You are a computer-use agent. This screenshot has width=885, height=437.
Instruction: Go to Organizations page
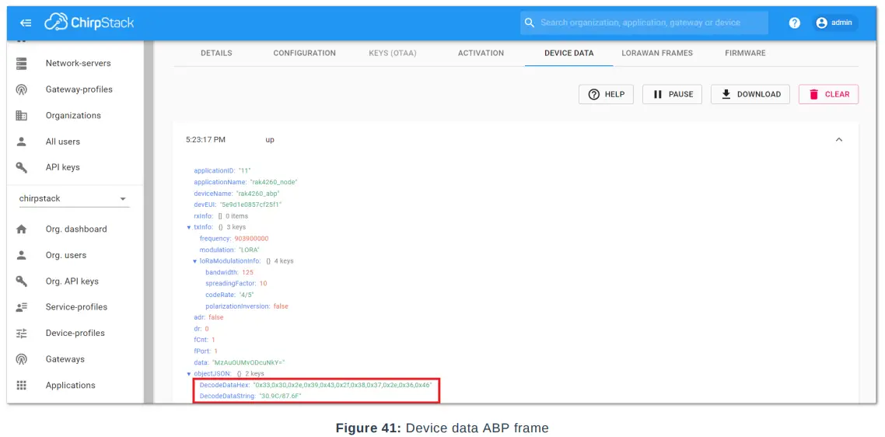73,115
